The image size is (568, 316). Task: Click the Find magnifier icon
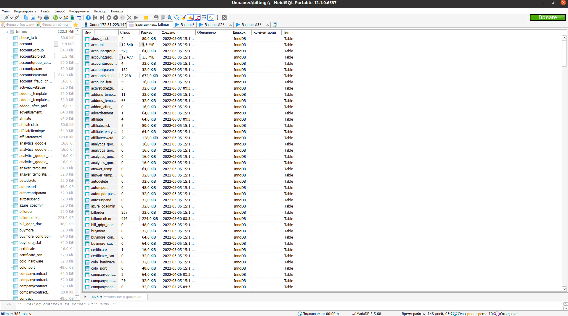(170, 18)
